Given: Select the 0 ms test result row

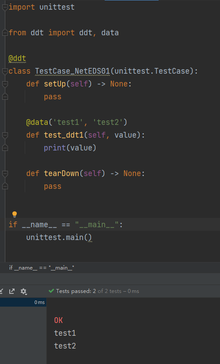Looking at the screenshot, I should click(23, 302).
